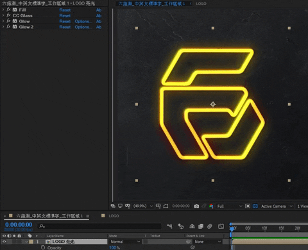Toggle the Opacity stopwatch
The height and width of the screenshot is (250, 308).
tap(43, 247)
